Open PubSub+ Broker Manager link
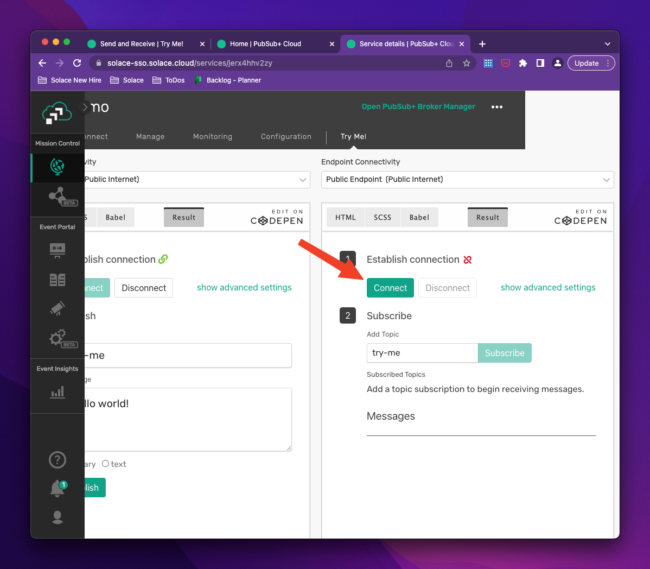This screenshot has height=569, width=650. click(x=418, y=107)
